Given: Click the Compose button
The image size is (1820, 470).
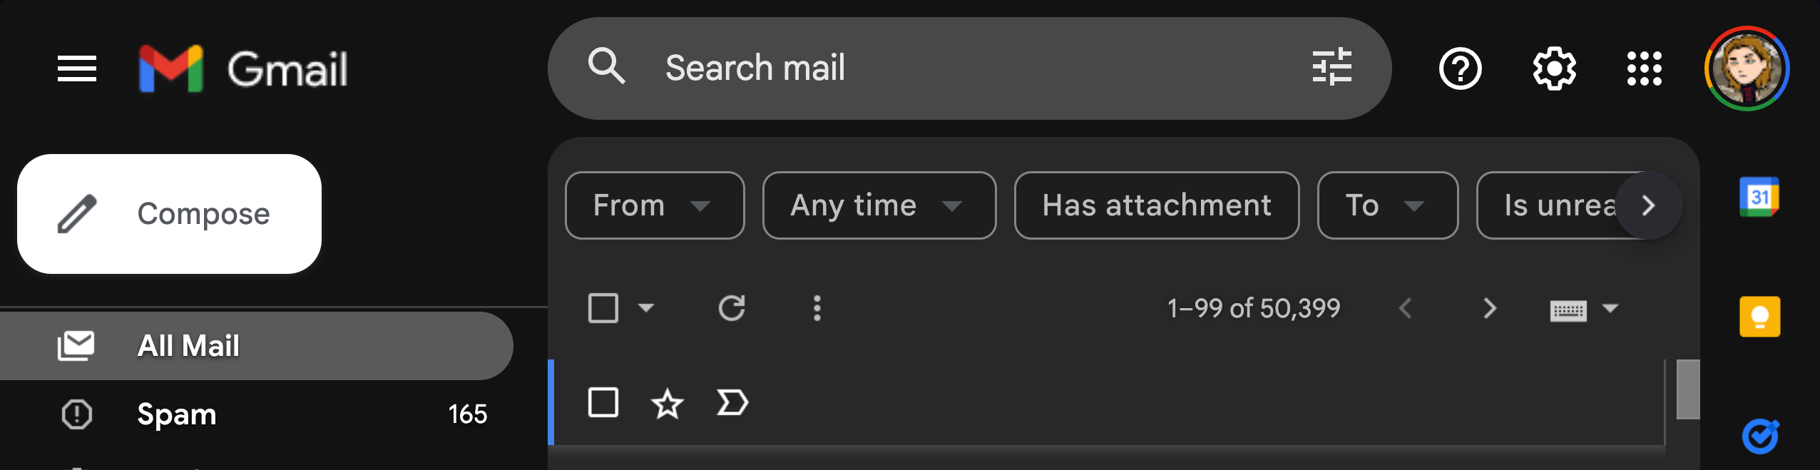Looking at the screenshot, I should pos(169,214).
